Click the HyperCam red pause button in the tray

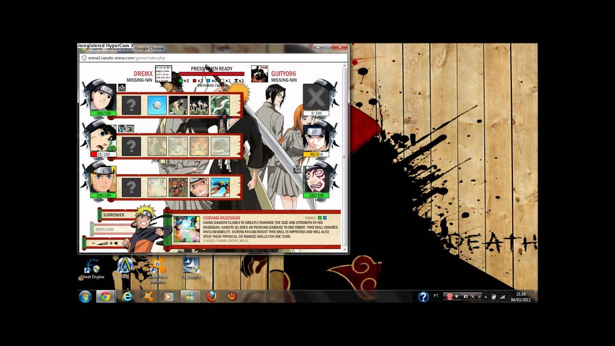pos(450,297)
